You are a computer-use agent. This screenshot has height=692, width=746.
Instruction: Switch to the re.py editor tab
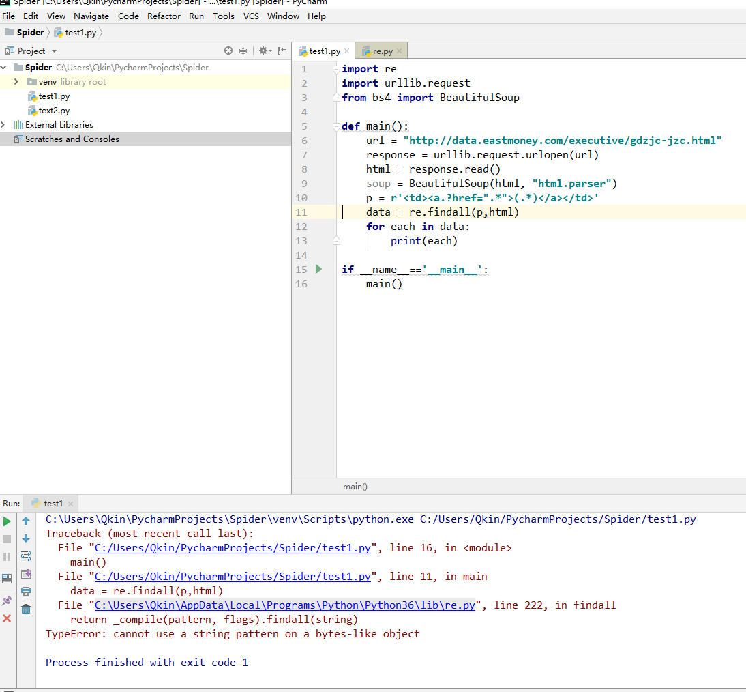[x=382, y=51]
